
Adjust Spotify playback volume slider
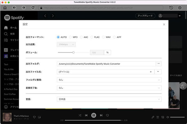click(x=177, y=117)
